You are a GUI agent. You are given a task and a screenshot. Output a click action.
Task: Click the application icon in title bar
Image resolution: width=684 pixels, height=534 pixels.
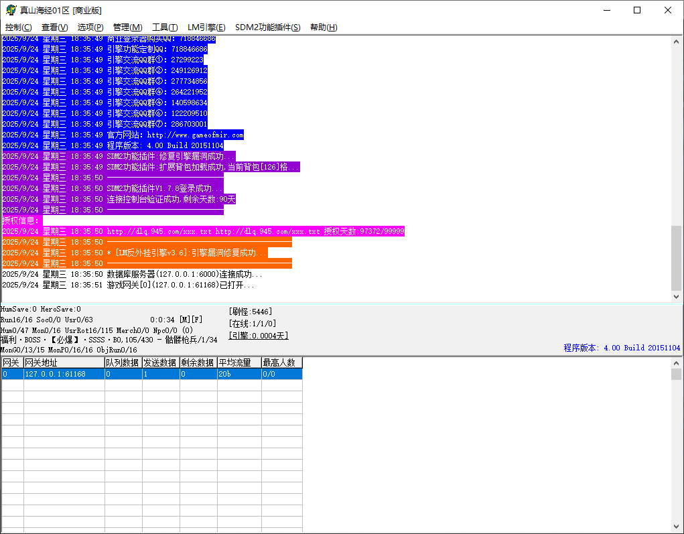(x=11, y=10)
